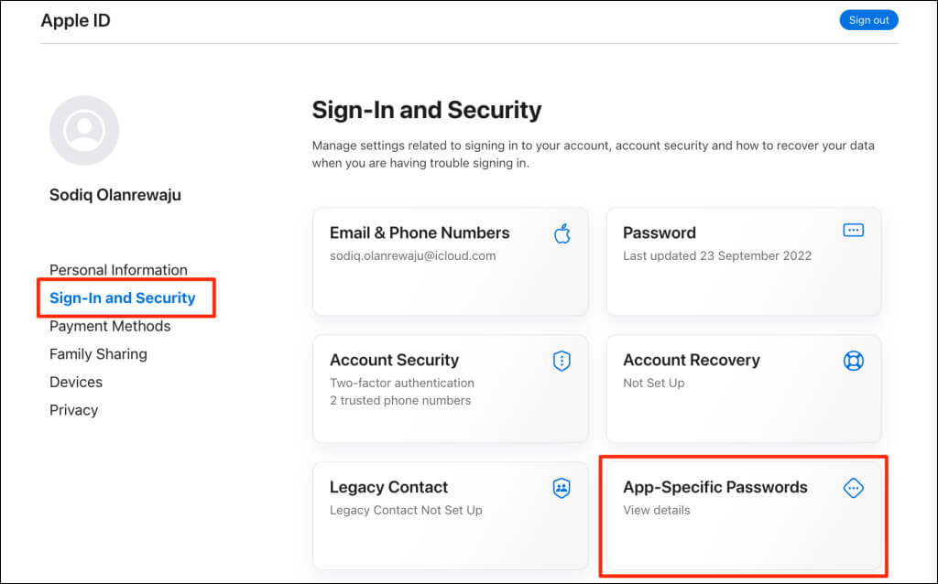
Task: Click the shield icon on Account Security card
Action: click(x=562, y=361)
